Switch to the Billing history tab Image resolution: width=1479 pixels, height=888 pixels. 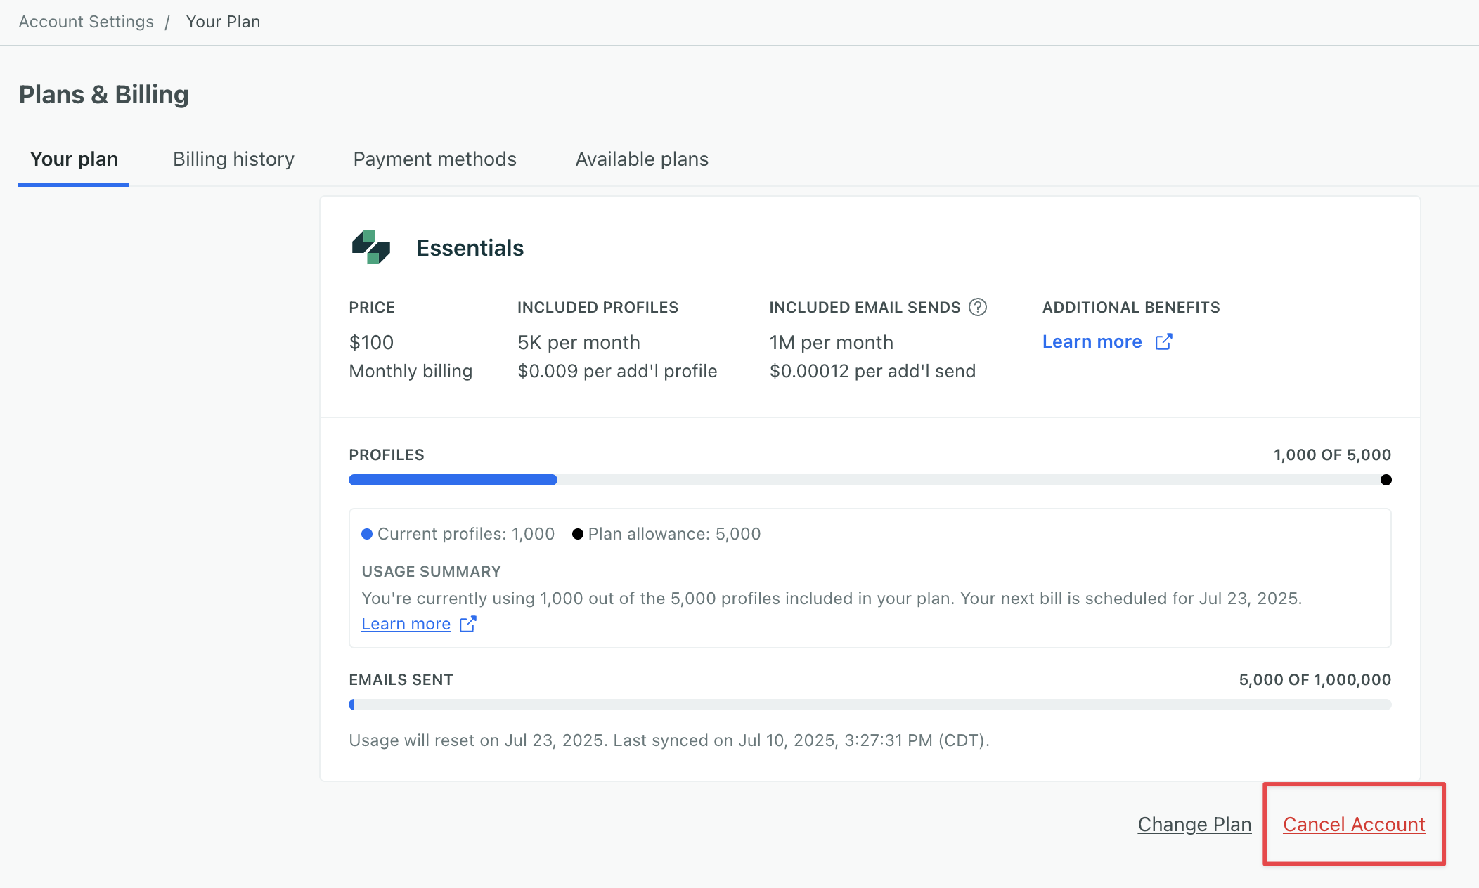pyautogui.click(x=233, y=159)
